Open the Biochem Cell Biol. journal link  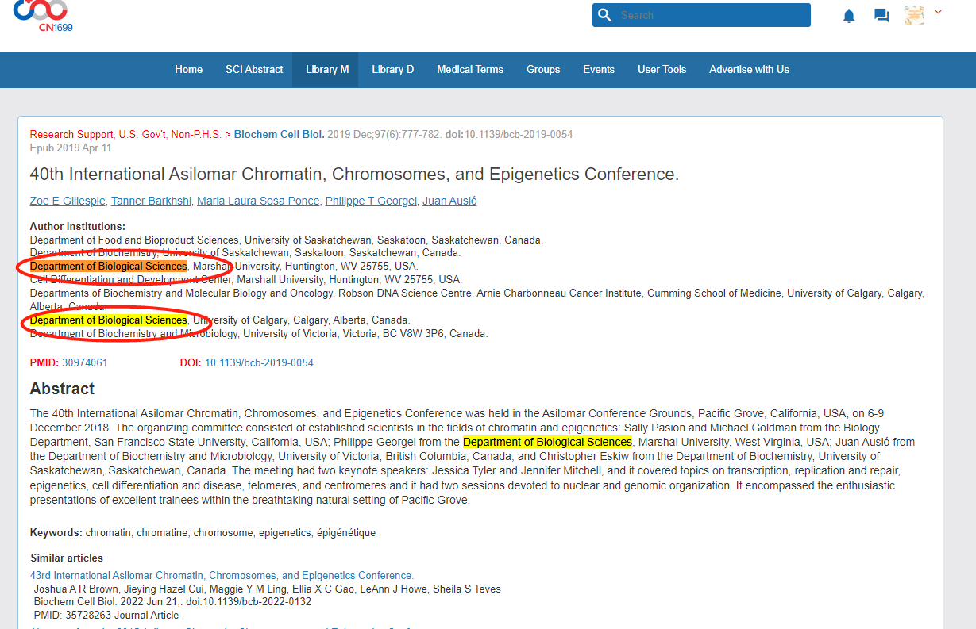(279, 135)
